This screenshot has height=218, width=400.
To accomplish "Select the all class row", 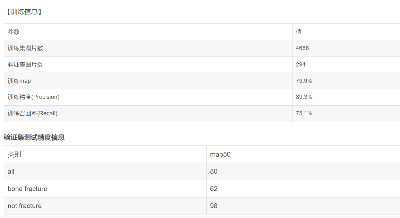I will (x=202, y=171).
